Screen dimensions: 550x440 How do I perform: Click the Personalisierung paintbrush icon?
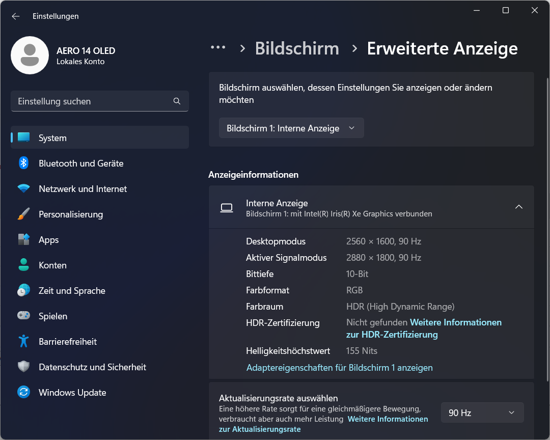point(23,214)
